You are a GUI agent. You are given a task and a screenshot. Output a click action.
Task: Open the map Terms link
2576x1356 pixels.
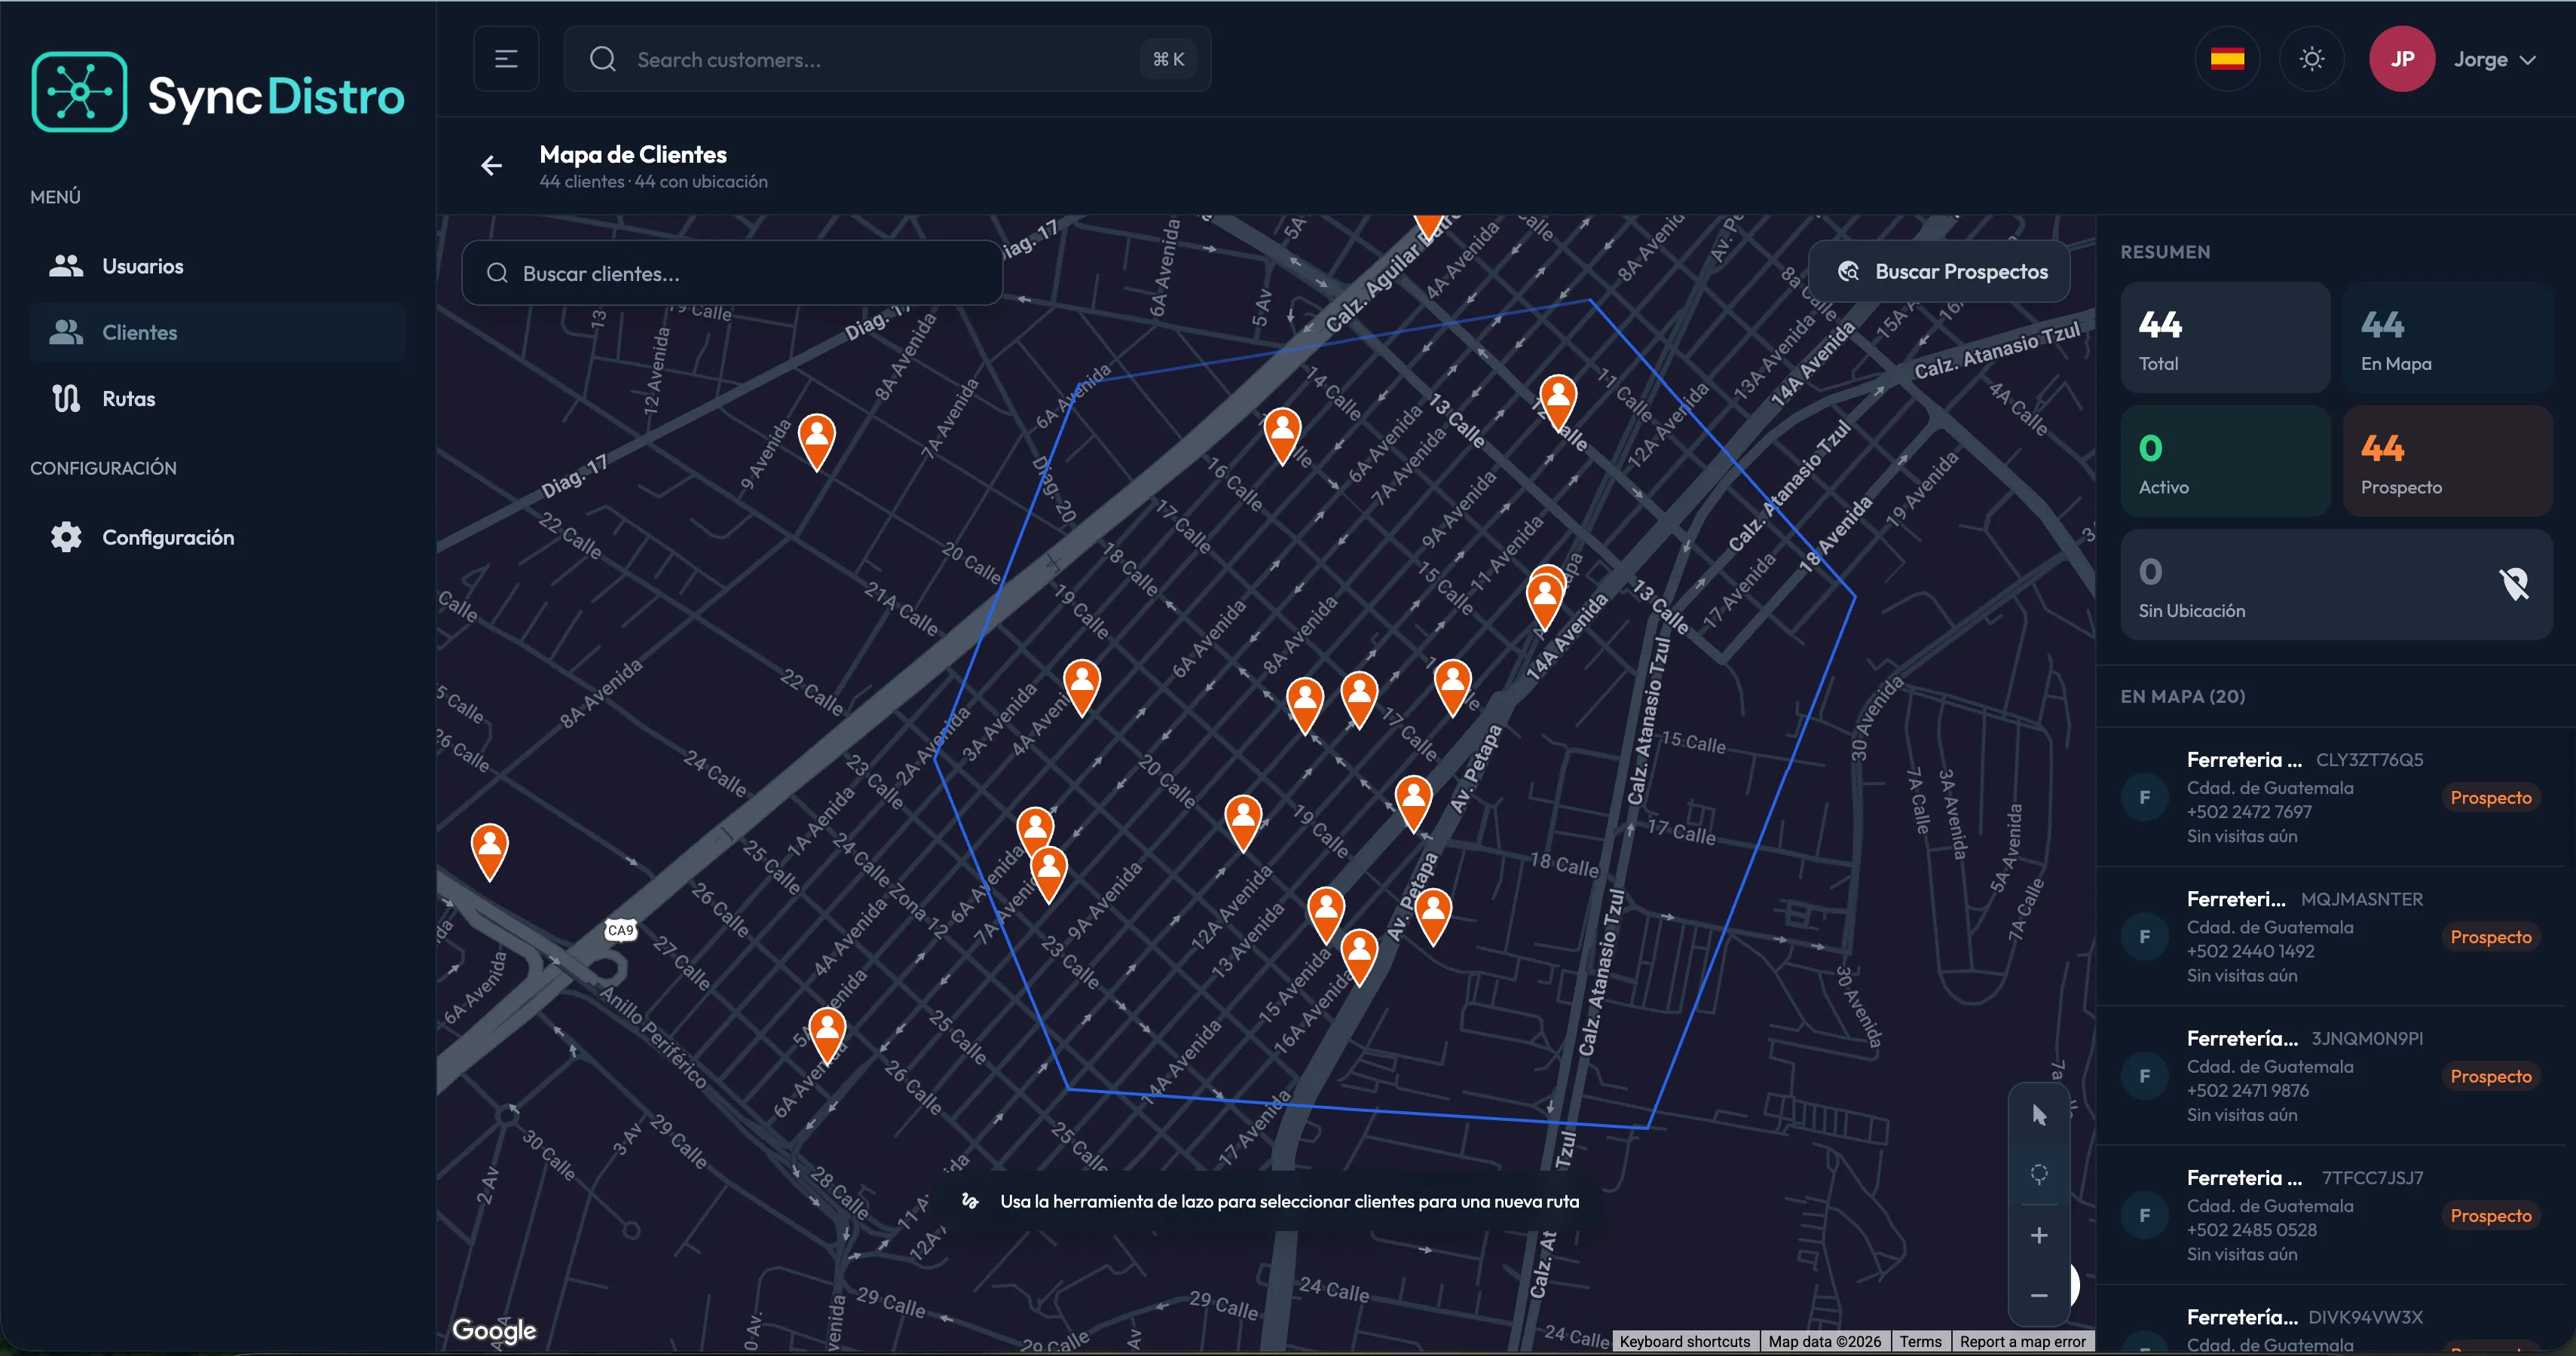click(x=1920, y=1341)
